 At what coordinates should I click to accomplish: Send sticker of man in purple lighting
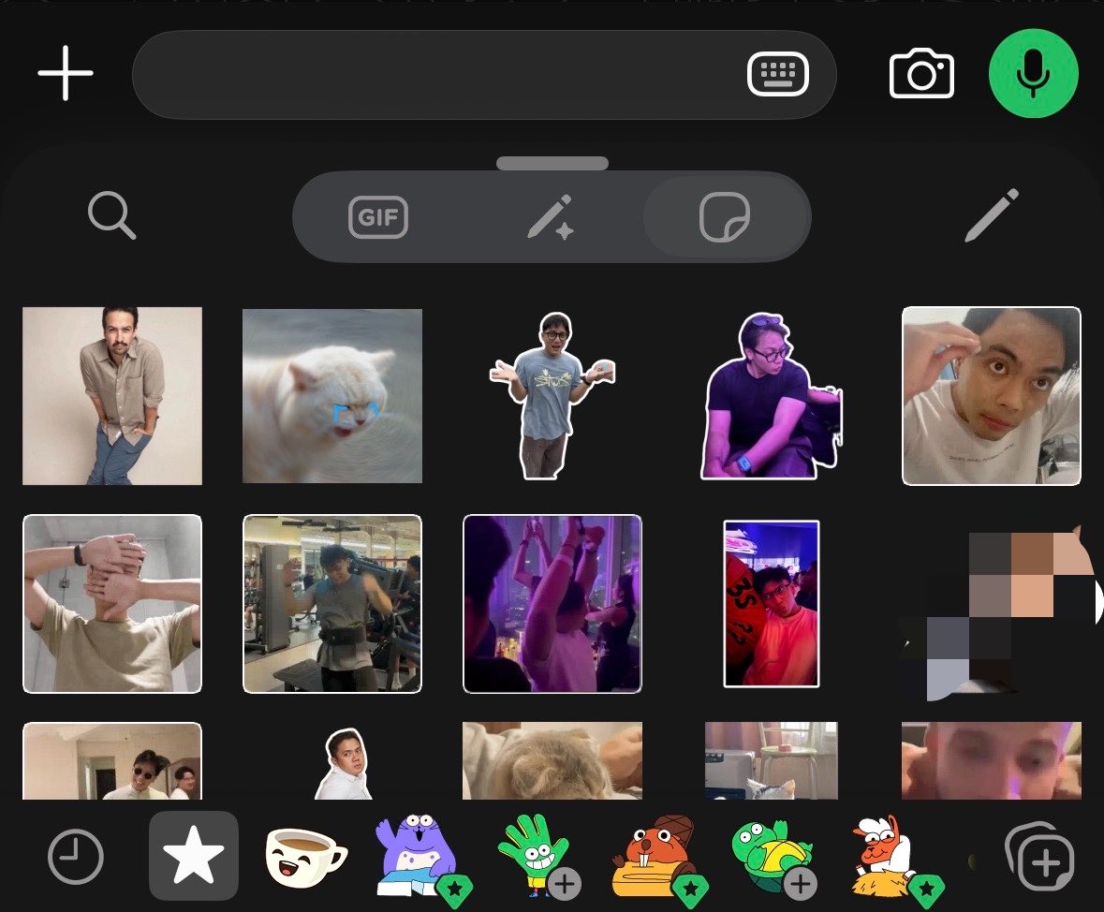(772, 396)
